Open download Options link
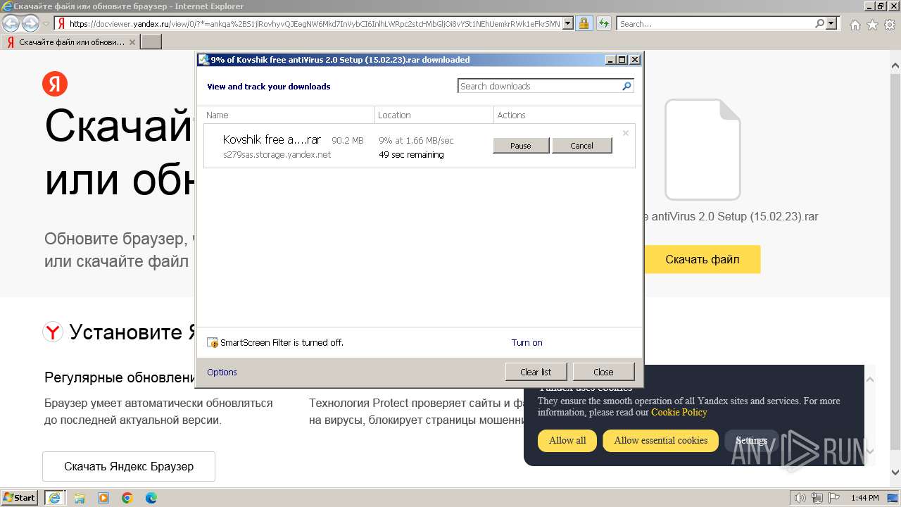Image resolution: width=901 pixels, height=507 pixels. [222, 372]
